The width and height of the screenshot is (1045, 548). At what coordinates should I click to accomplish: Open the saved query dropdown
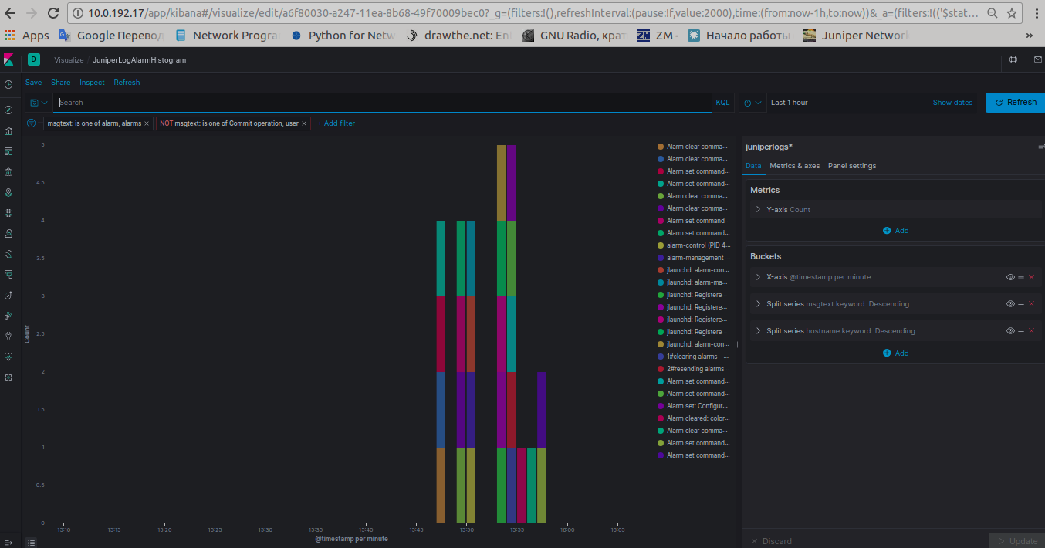pos(39,103)
